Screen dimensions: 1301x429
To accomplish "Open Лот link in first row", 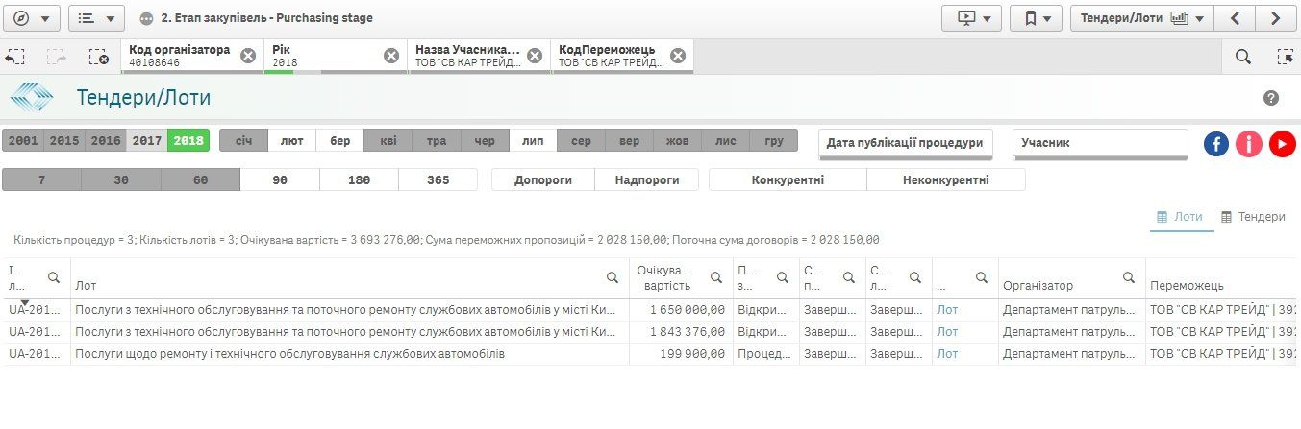I will pos(947,310).
